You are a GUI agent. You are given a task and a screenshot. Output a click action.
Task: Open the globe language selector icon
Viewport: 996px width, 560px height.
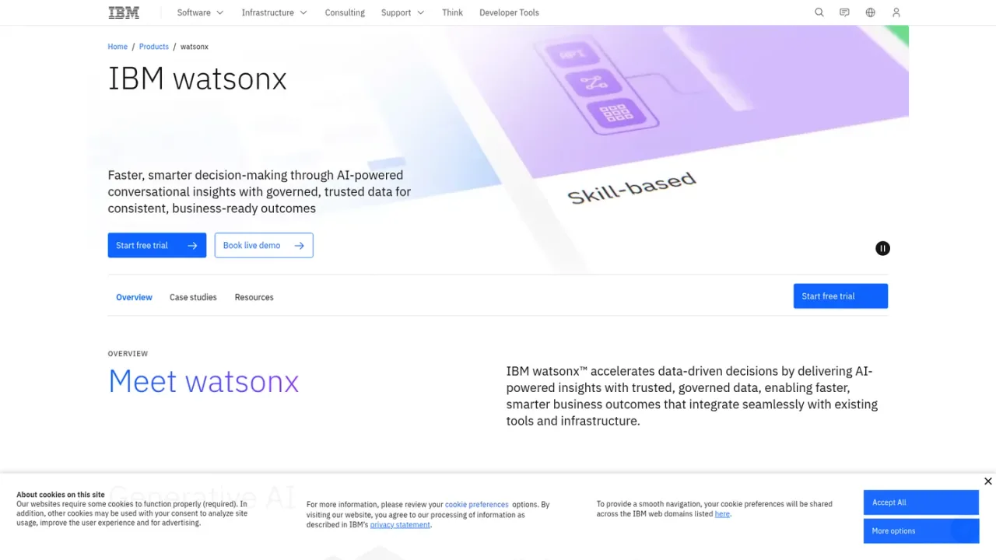point(871,12)
